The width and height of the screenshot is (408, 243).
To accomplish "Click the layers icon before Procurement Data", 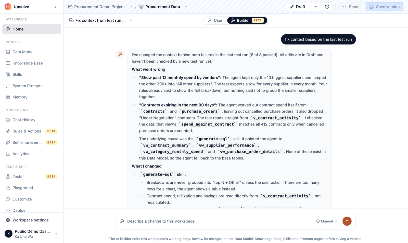I will point(141,7).
